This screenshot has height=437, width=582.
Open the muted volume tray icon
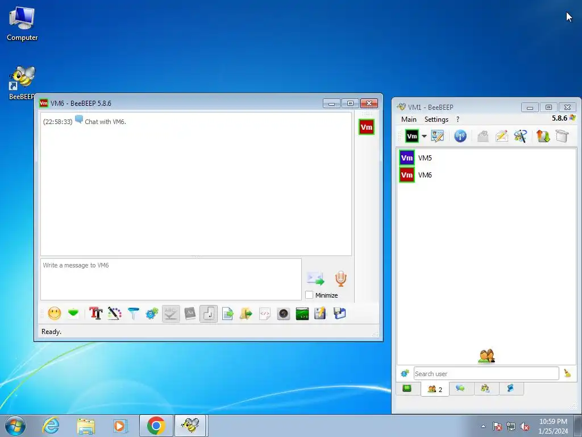tap(525, 427)
